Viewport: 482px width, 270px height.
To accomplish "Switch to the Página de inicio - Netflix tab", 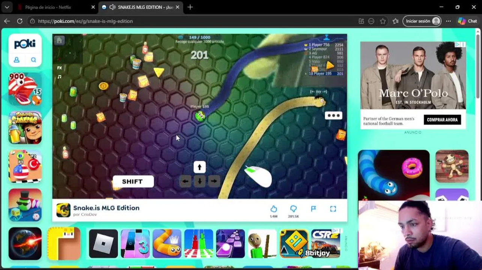I will tap(48, 7).
